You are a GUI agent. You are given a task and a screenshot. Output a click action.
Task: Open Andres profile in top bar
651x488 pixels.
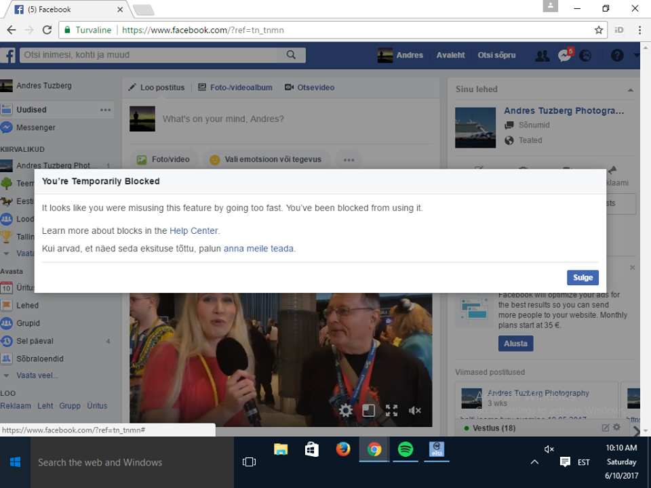click(400, 55)
